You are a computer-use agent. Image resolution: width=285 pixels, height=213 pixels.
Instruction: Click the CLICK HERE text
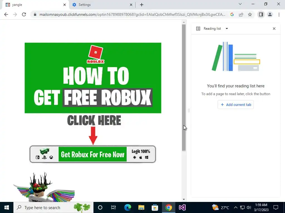point(94,120)
